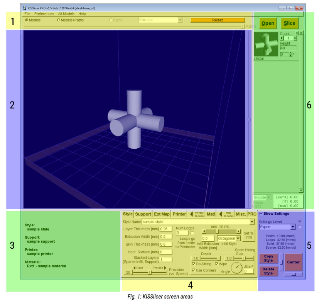Click the Layer Thickness input field
Viewport: 324px width, 302px height.
(166, 229)
